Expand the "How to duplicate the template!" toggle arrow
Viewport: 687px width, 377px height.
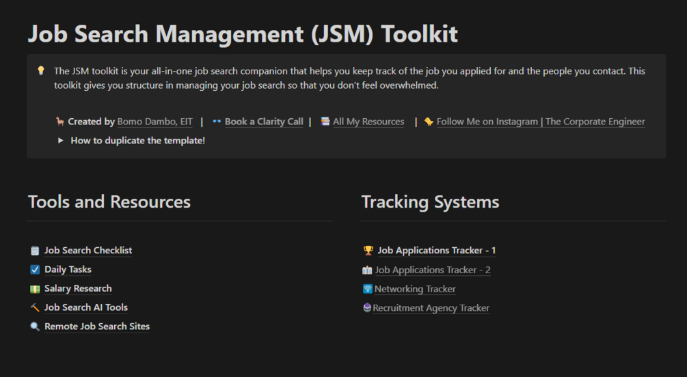tap(61, 141)
